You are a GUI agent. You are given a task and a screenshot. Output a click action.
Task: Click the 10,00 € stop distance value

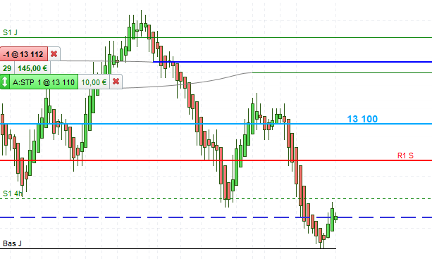[94, 82]
